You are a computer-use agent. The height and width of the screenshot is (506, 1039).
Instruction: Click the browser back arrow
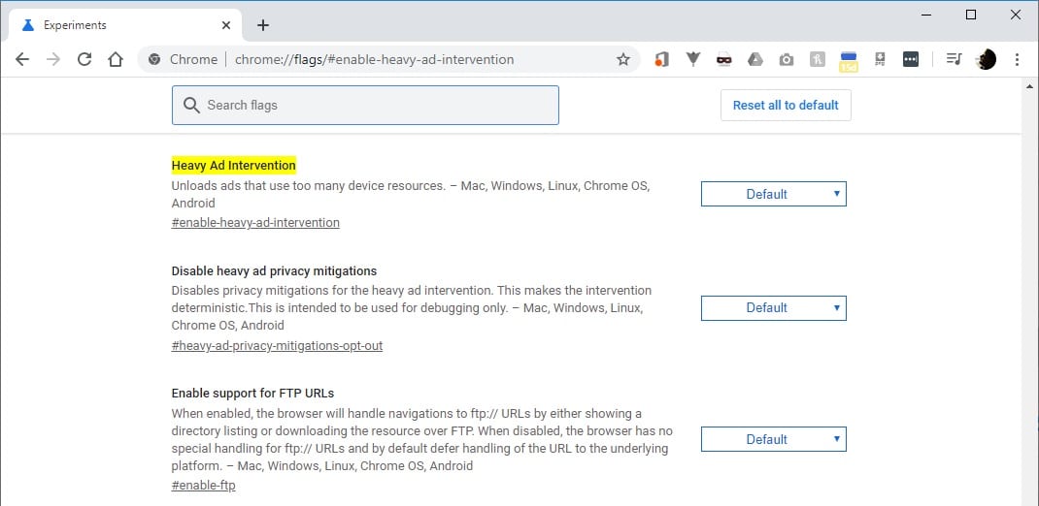pos(22,59)
